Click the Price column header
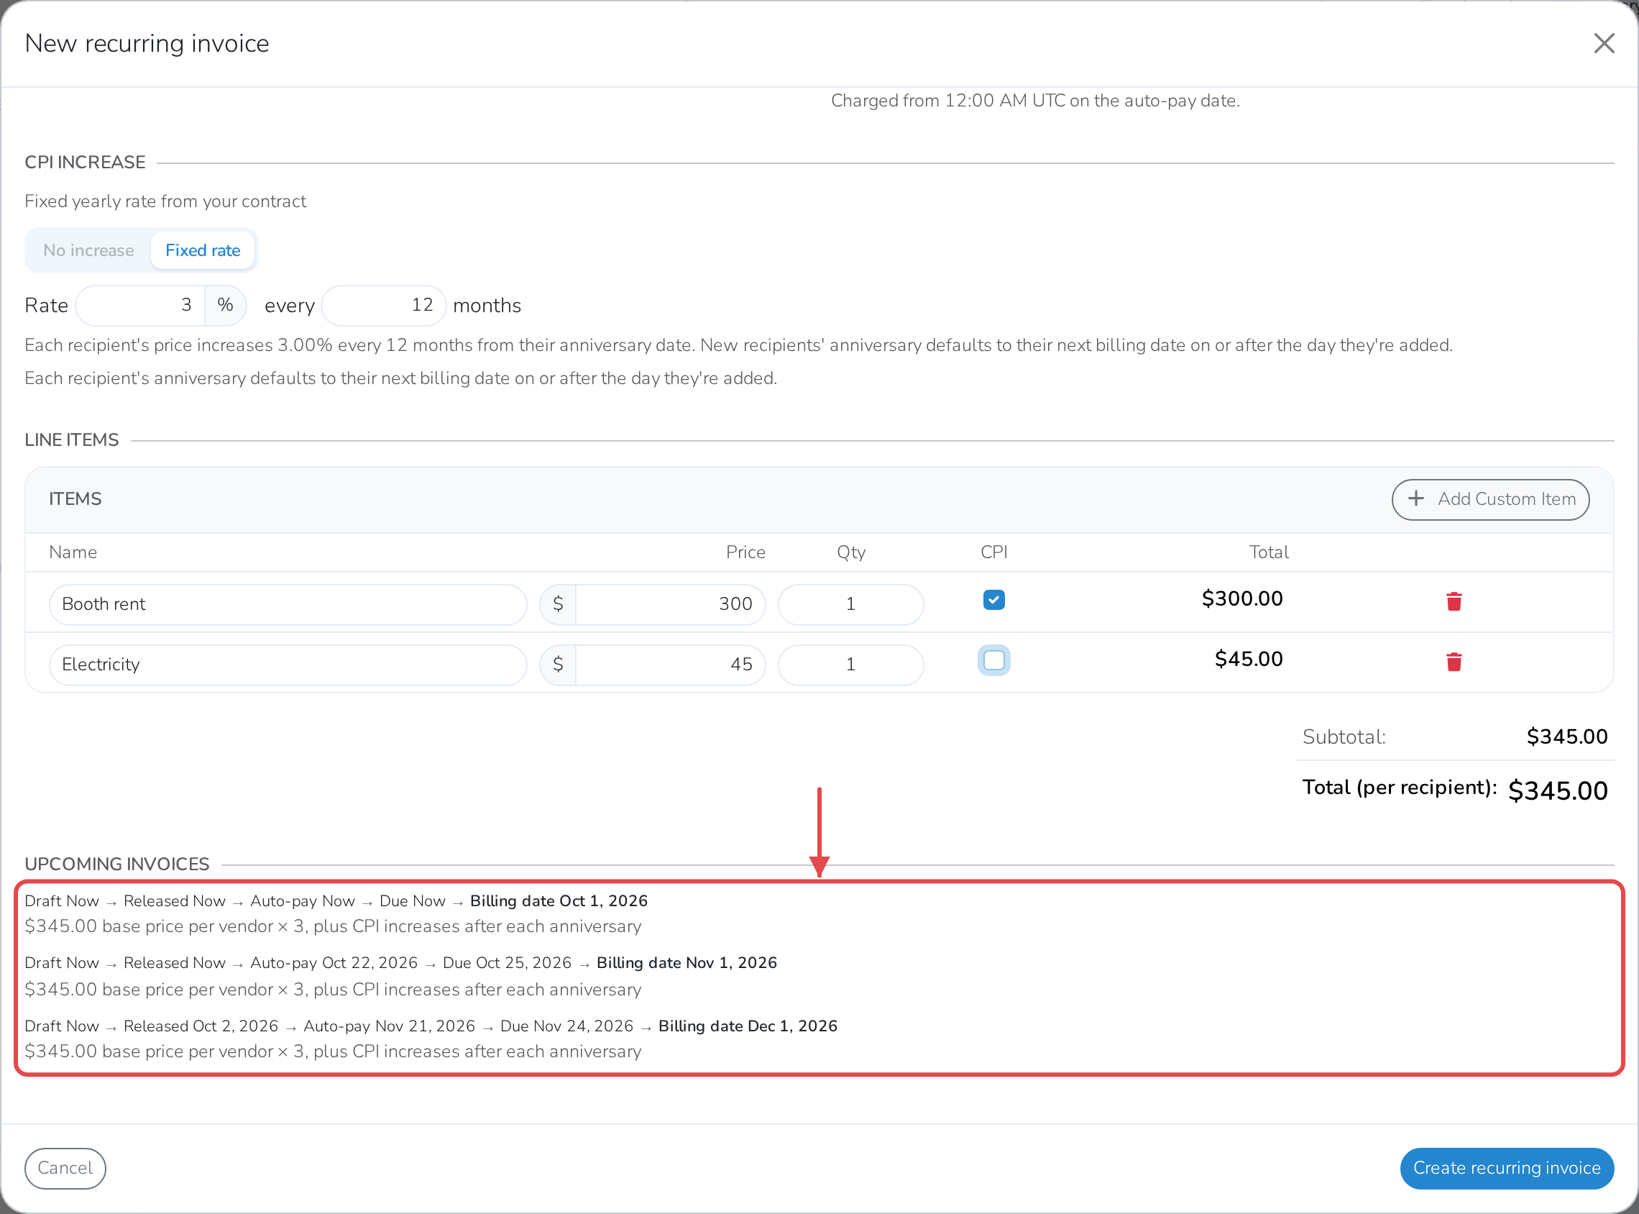This screenshot has height=1214, width=1639. pos(745,552)
